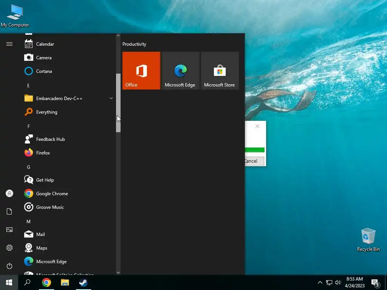The image size is (387, 290).
Task: Expand the Start menu hamburger navigation
Action: pyautogui.click(x=9, y=44)
